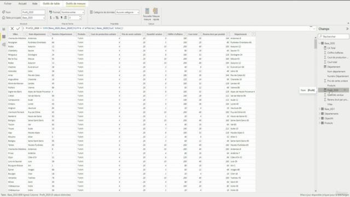Click the CA Total measure icon
The image size is (350, 197).
325,48
